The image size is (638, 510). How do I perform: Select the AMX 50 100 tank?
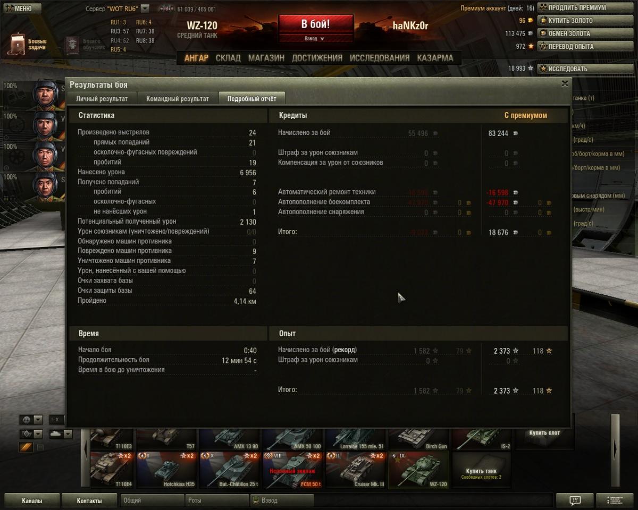click(292, 438)
